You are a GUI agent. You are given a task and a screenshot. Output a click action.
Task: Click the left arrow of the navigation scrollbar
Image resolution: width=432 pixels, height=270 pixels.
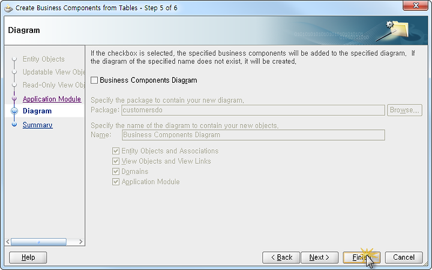tap(8, 242)
